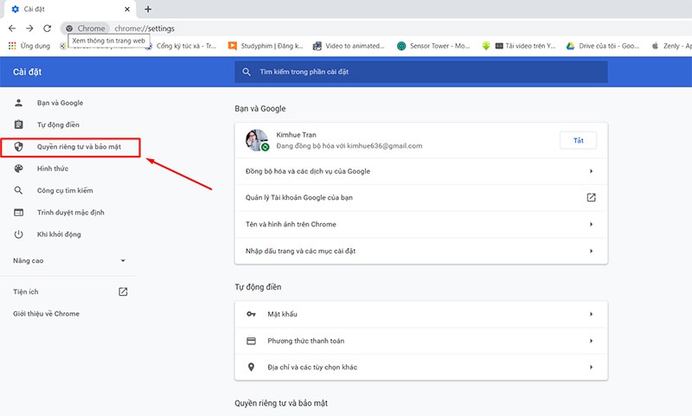Image resolution: width=692 pixels, height=416 pixels.
Task: Go back using the browser back arrow
Action: pos(11,29)
